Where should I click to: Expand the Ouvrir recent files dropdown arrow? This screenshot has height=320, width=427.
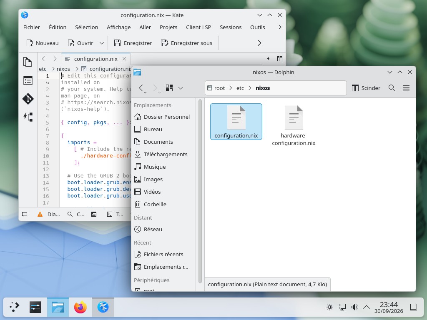tap(102, 43)
